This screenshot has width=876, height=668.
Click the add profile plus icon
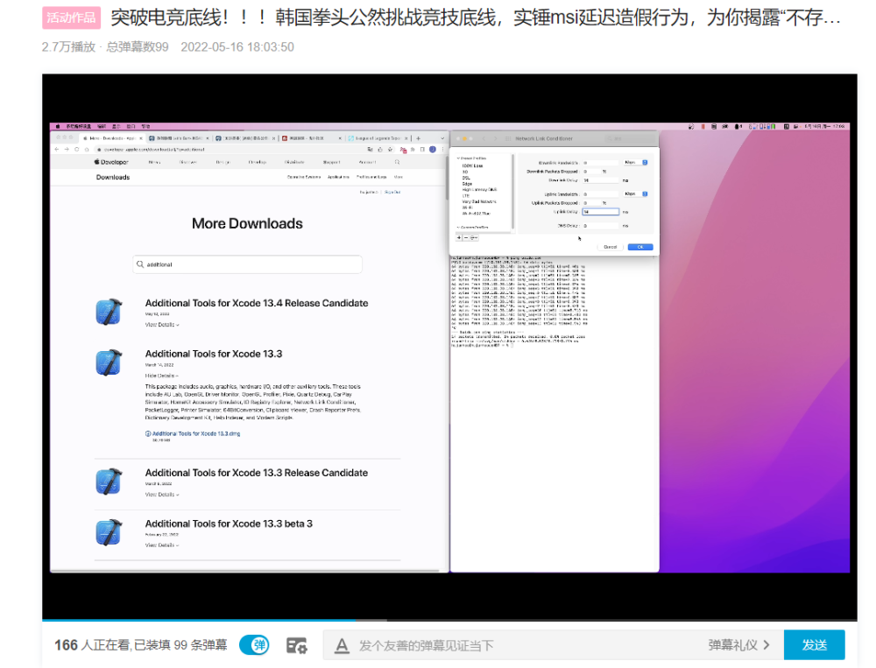tap(459, 237)
